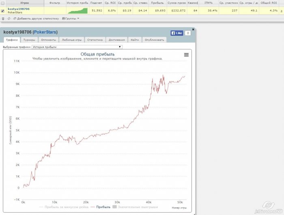Screen dimensions: 284x215
Task: Open the chart hamburger menu icon
Action: click(x=186, y=55)
